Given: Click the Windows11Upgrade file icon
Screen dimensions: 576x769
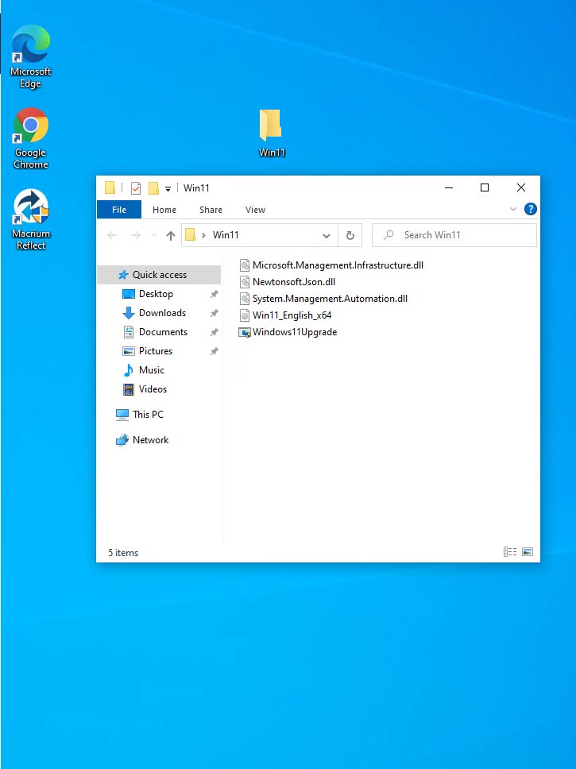Looking at the screenshot, I should point(245,333).
